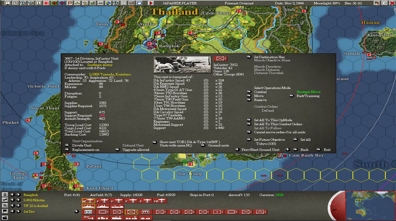Image resolution: width=396 pixels, height=221 pixels.
Task: Click the yellow-highlighted task force ship icon
Action: pyautogui.click(x=88, y=206)
